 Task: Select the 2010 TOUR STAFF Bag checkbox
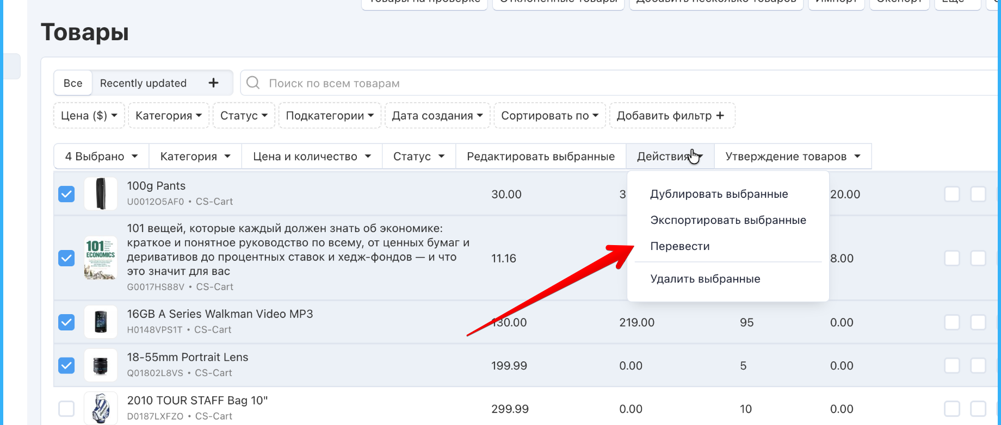coord(66,409)
